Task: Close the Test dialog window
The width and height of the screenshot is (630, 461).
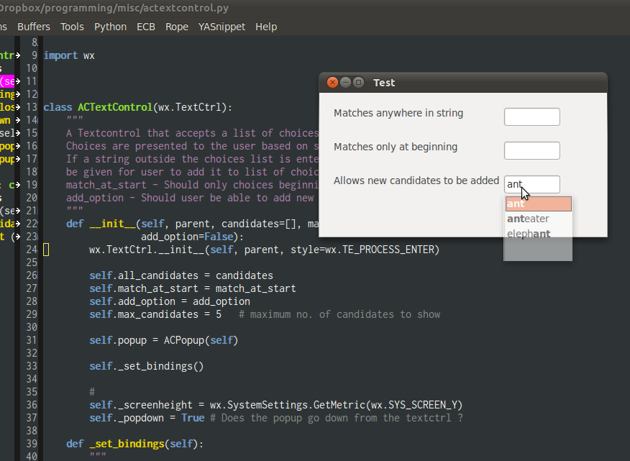Action: tap(332, 83)
